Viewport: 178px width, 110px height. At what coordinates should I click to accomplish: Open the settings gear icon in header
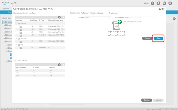tap(170, 3)
